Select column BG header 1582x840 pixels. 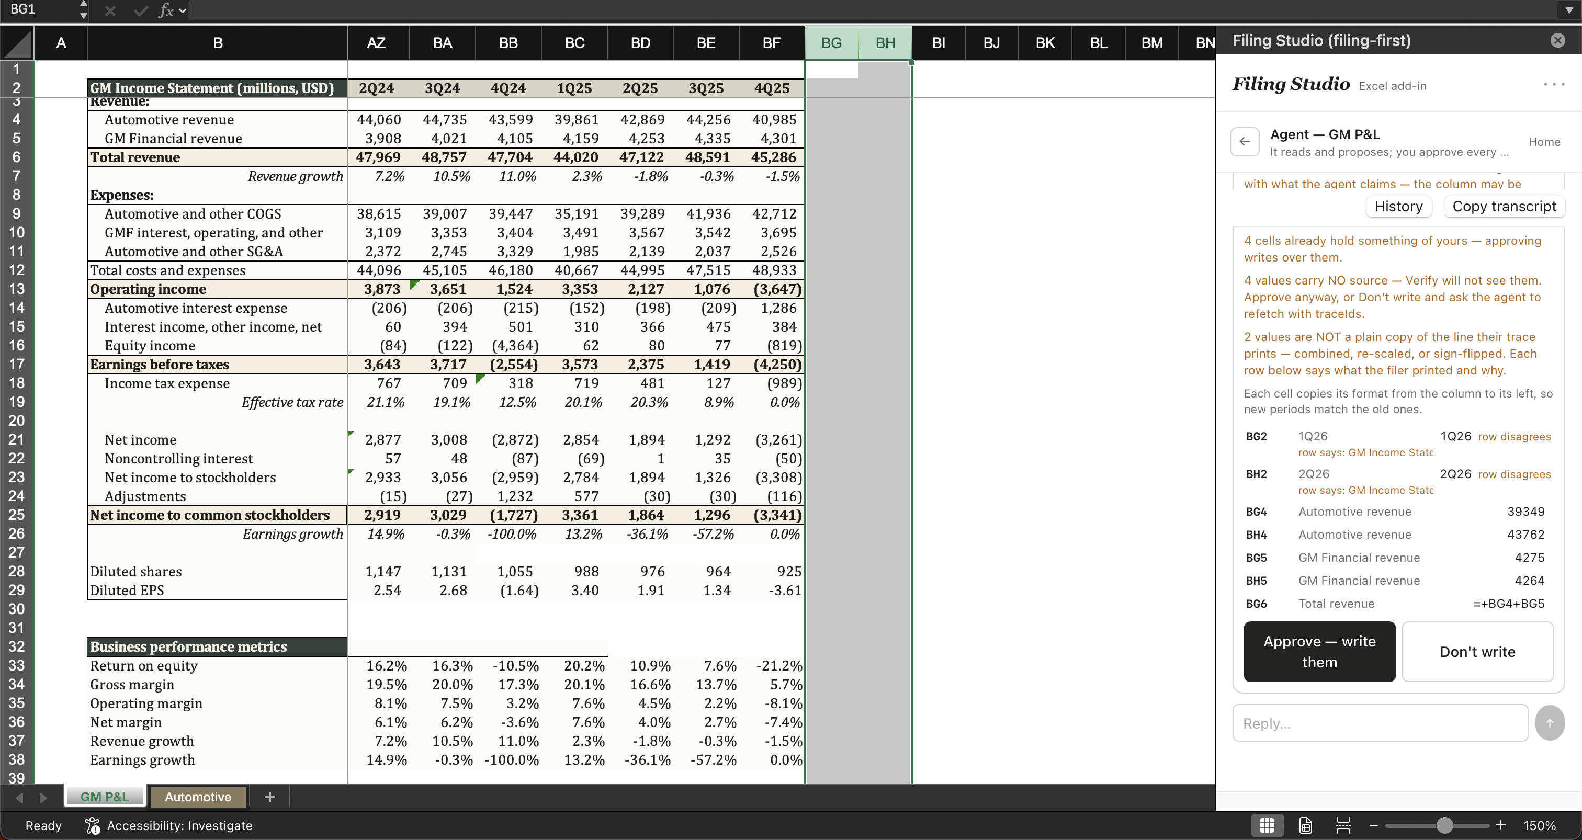click(831, 43)
